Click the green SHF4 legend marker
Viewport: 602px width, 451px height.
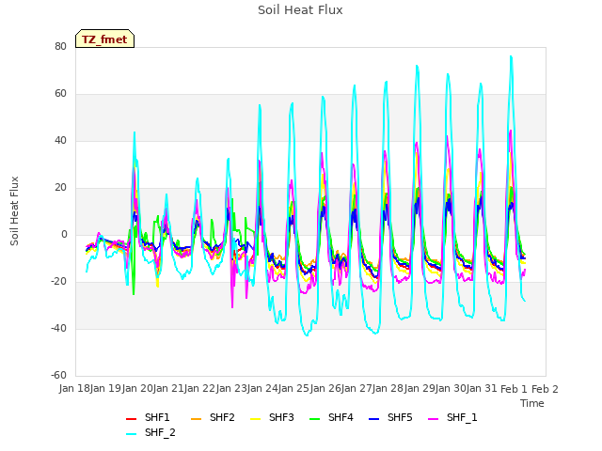tap(315, 419)
